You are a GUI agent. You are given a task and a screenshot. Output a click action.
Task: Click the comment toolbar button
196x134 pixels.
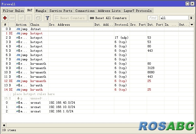tap(38, 18)
